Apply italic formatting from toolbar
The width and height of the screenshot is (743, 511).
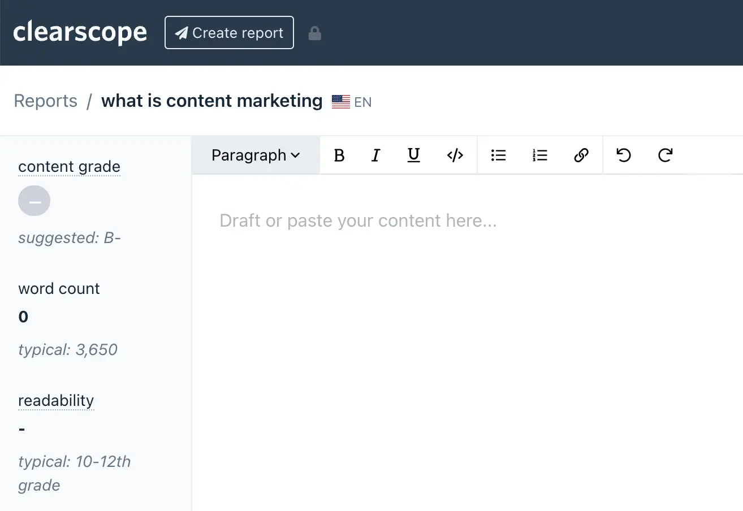coord(375,155)
